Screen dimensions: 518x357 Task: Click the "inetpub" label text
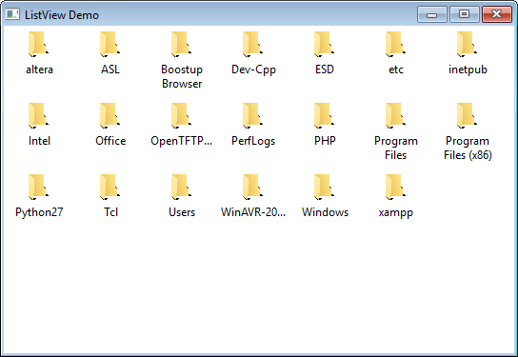coord(468,69)
